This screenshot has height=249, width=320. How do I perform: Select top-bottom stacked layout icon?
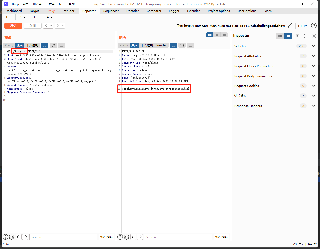[x=217, y=35]
